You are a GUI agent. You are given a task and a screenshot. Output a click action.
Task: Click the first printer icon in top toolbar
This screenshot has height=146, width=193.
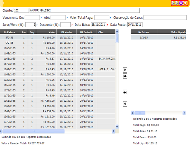pos(173,3)
